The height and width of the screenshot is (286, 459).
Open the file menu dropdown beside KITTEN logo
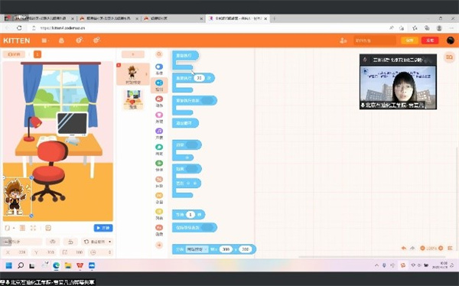[44, 41]
